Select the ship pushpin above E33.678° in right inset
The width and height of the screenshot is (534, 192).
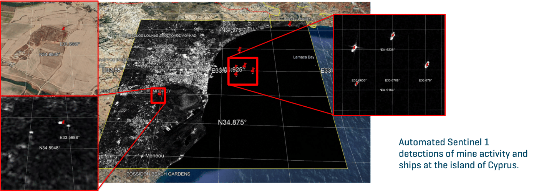[426, 64]
